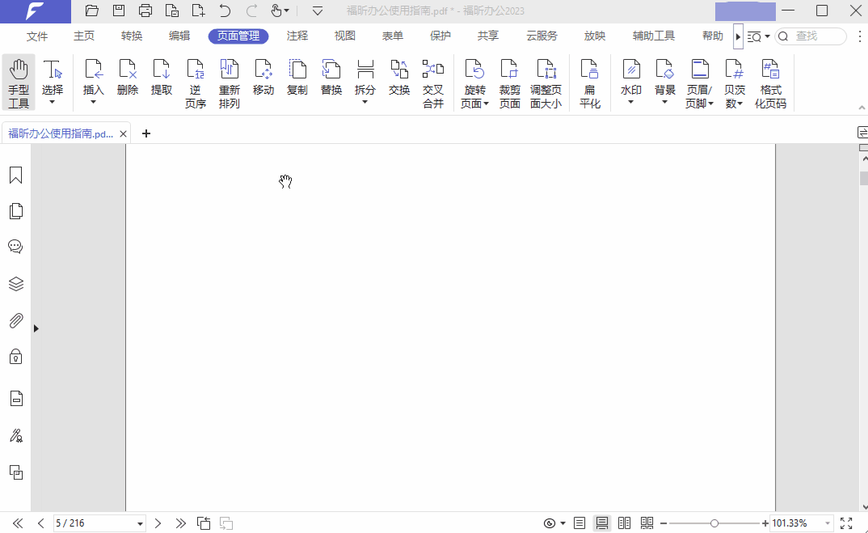Open the zoom percentage dropdown
The image size is (868, 533).
pos(826,523)
